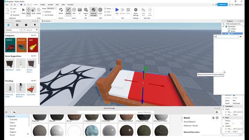This screenshot has height=140, width=249.
Task: Open Import 3D
Action: [86, 12]
